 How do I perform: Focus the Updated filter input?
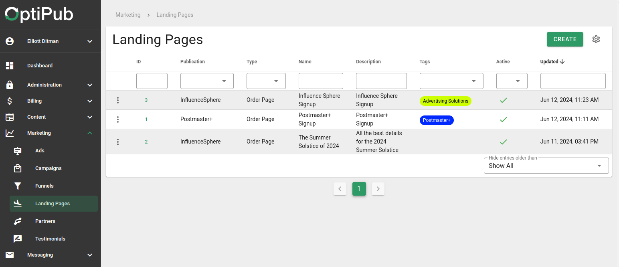(573, 81)
